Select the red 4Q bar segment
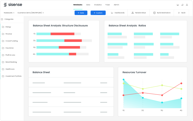This screenshot has width=193, height=121. (x=73, y=54)
